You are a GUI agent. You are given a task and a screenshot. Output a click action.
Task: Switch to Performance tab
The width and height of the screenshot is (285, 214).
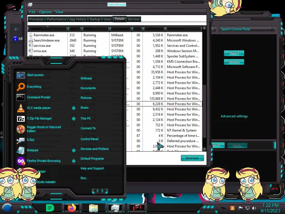click(x=56, y=19)
